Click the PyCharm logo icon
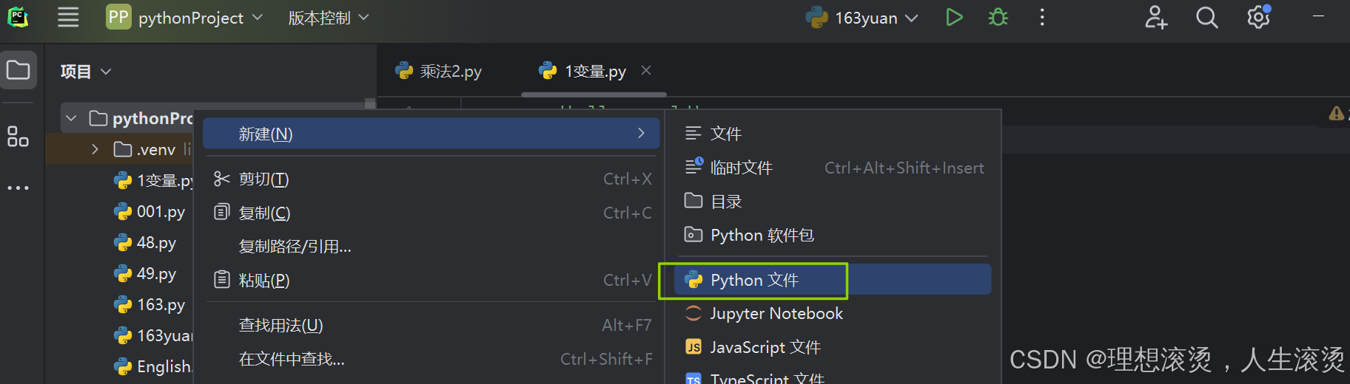The height and width of the screenshot is (384, 1350). point(18,17)
